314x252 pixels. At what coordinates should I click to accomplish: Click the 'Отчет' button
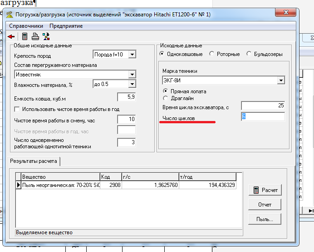(265, 204)
